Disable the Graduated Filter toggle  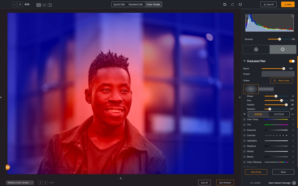click(x=291, y=61)
